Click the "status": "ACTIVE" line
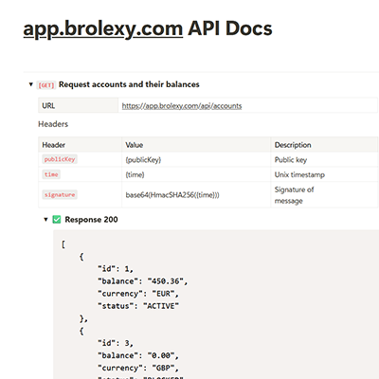Viewport: 379px width, 379px height. [138, 306]
